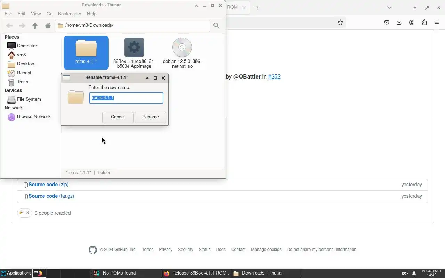Open vm3 home in the Places sidebar

(21, 55)
